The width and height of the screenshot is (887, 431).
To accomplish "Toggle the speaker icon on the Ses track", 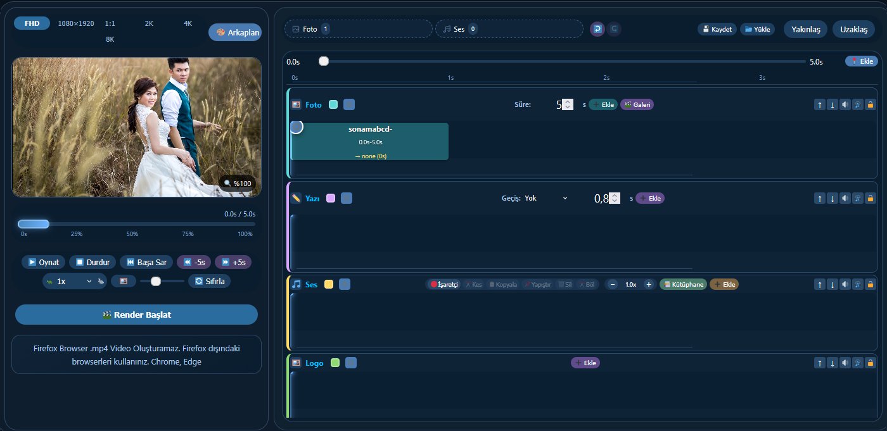I will pos(845,284).
